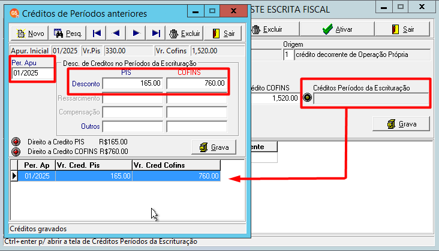439x251 pixels.
Task: Jump to last record arrow
Action: click(156, 34)
